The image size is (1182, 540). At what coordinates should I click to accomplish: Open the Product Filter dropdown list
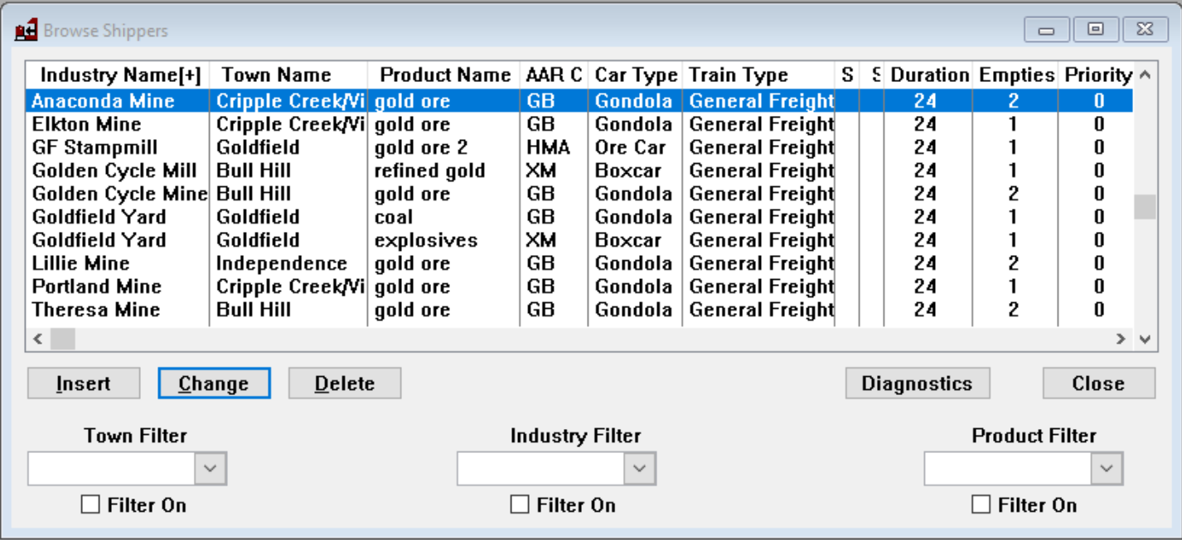pyautogui.click(x=1106, y=469)
